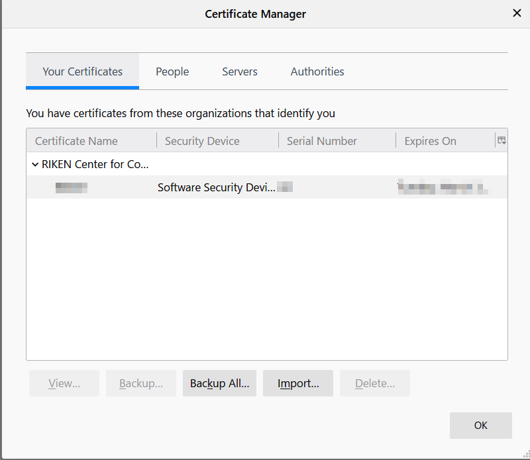Select the RIKEN Center organization row
530x460 pixels.
(x=93, y=164)
